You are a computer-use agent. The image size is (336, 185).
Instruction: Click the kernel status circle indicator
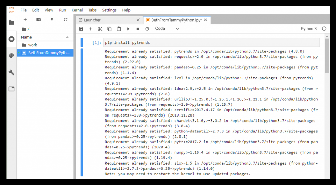pos(324,29)
